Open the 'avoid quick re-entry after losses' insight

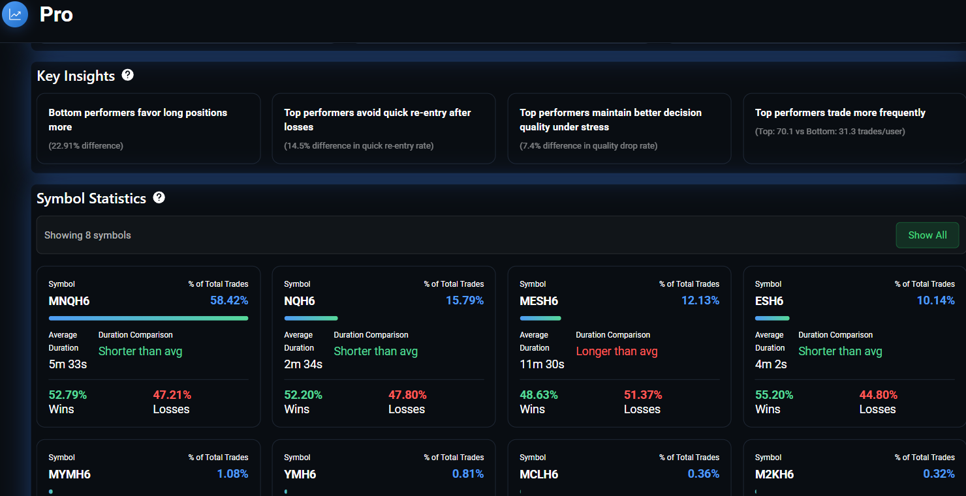[x=383, y=128]
